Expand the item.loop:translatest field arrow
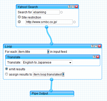The height and width of the screenshot is (101, 107). pyautogui.click(x=63, y=74)
